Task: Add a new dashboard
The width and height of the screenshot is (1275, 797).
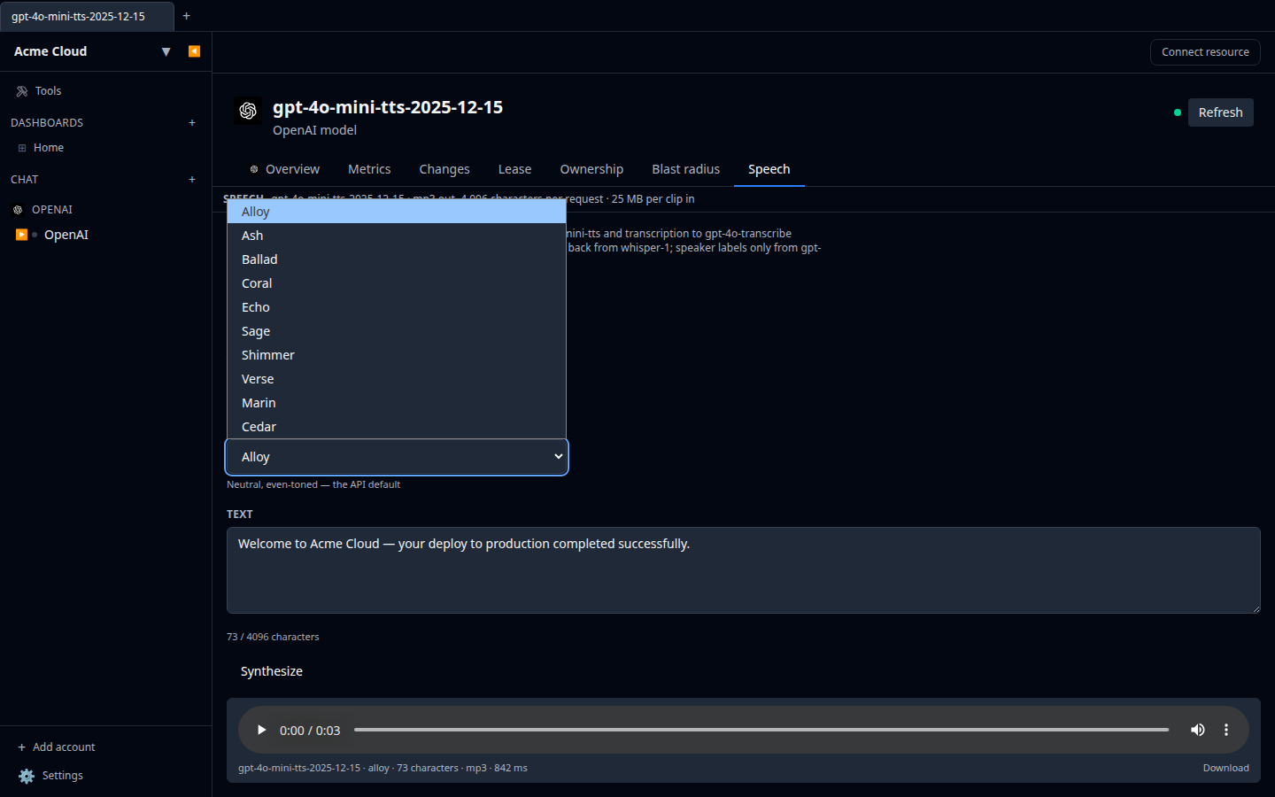Action: click(x=192, y=123)
